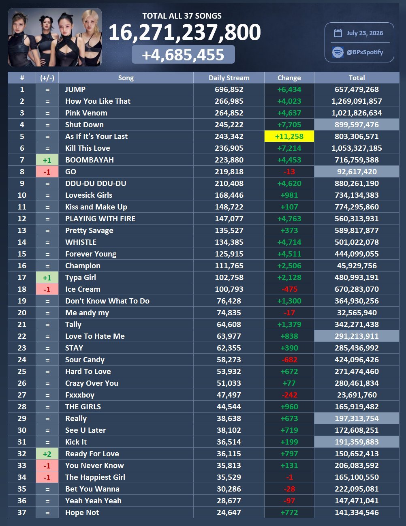Select As If It's Your Last title

[x=96, y=137]
